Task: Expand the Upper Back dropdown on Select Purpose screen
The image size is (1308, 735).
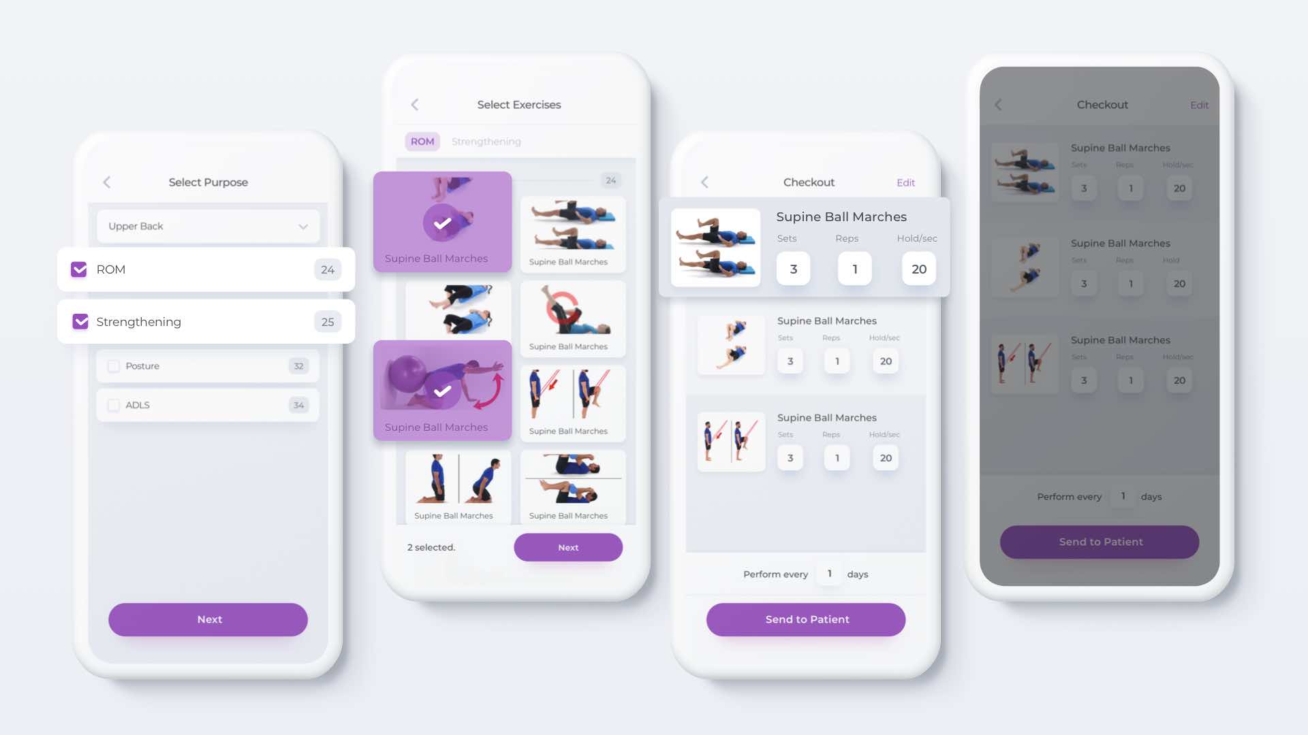Action: [302, 226]
